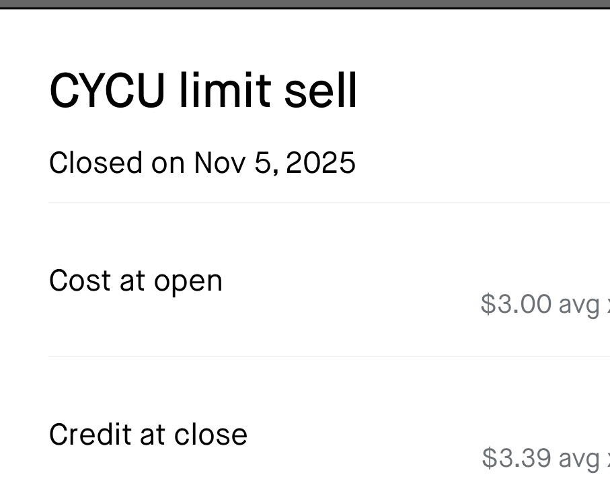Screen dimensions: 610x481
Task: Click "avg" beside the $3.39 amount
Action: (580, 459)
